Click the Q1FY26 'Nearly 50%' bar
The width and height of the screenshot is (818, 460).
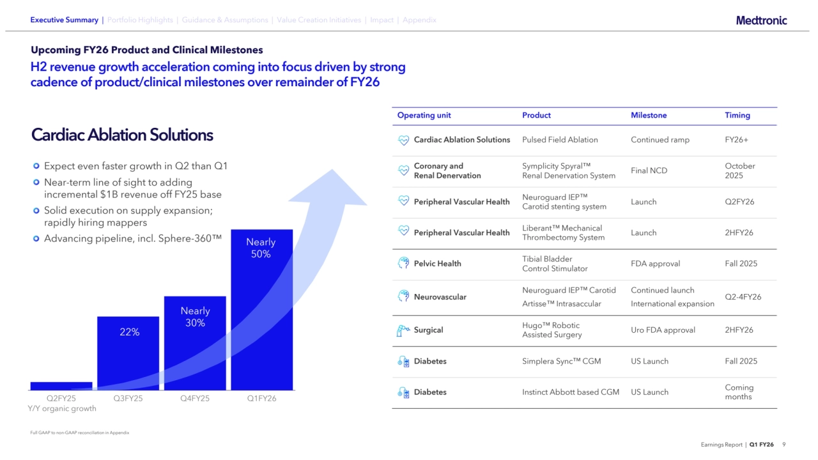[261, 310]
